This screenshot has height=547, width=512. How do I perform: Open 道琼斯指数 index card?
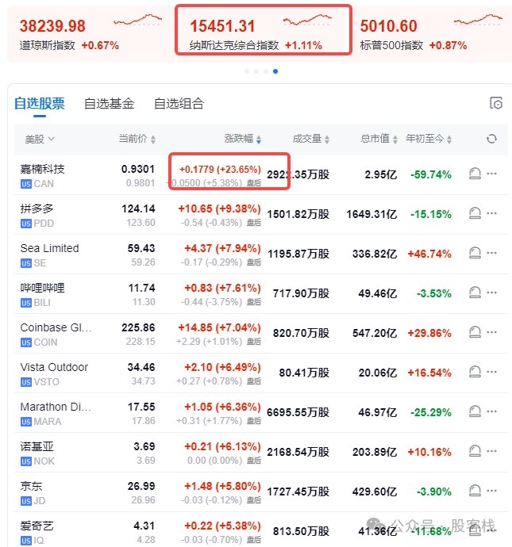[90, 34]
